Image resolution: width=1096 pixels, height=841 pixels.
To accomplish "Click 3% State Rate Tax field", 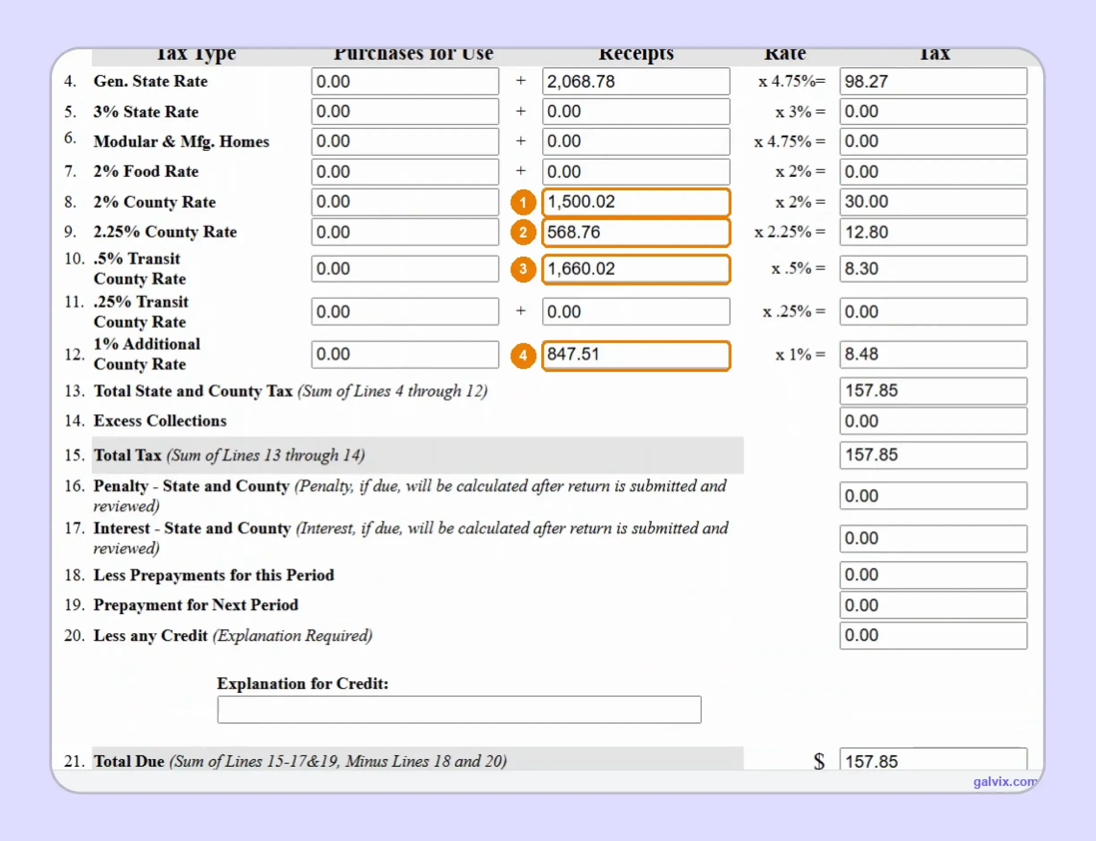I will click(933, 111).
